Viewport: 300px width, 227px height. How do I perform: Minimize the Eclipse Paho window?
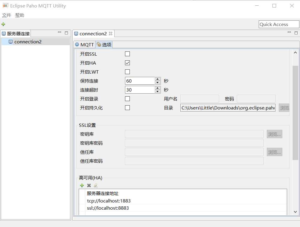[x=257, y=6]
